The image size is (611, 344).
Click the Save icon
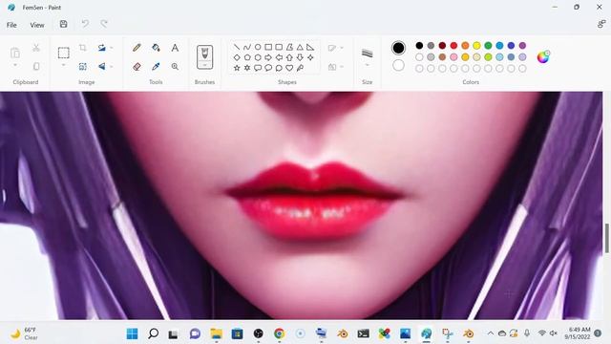(64, 24)
